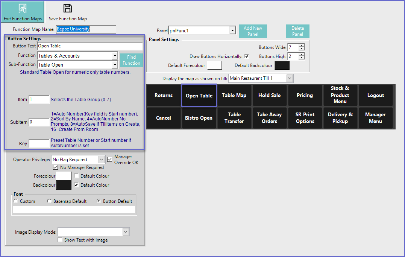
Task: Open the till selector Main Restaurant Till 1
Action: pyautogui.click(x=290, y=78)
